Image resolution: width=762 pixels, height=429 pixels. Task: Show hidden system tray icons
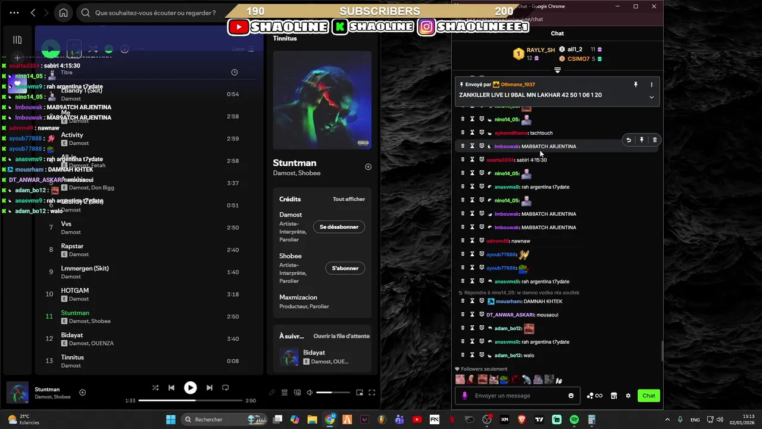click(x=667, y=419)
